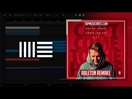The width and height of the screenshot is (132, 99).
Task: Click the phase nudge up icon
Action: 24,15
